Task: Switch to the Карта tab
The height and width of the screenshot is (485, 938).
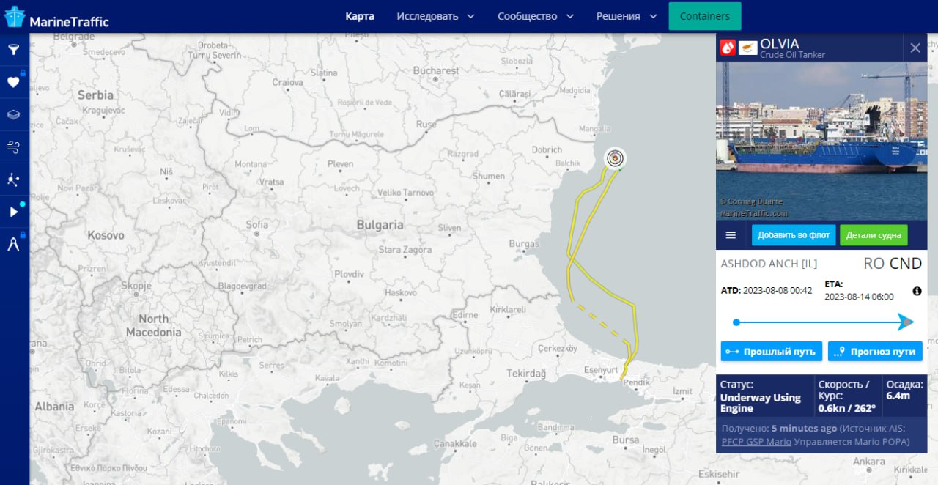Action: point(360,16)
